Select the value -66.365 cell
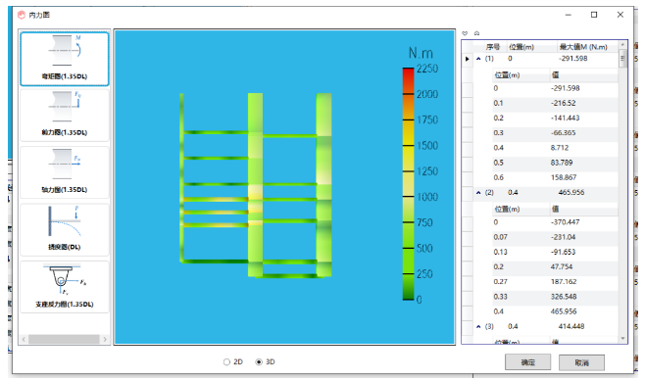This screenshot has width=645, height=380. (x=563, y=132)
